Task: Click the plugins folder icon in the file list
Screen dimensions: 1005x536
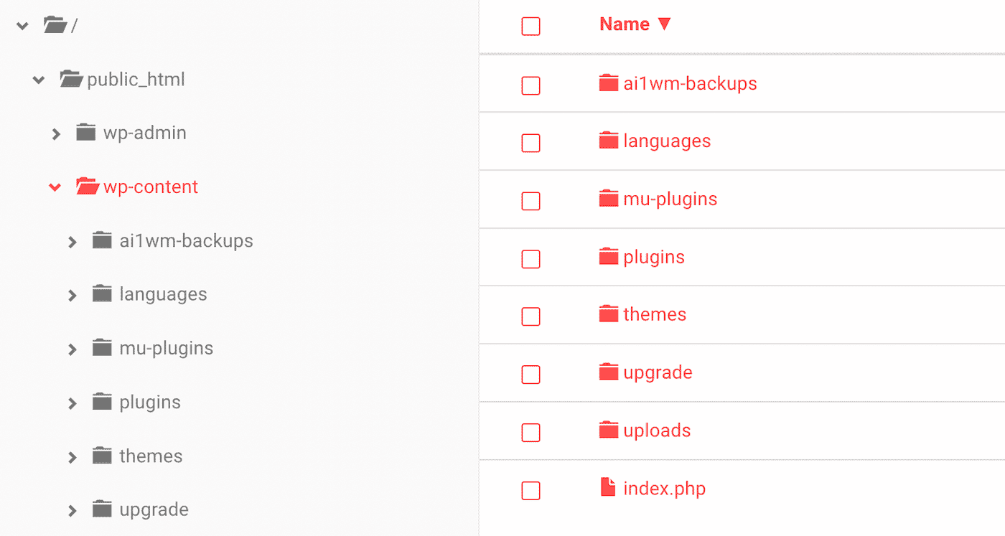Action: pos(607,256)
